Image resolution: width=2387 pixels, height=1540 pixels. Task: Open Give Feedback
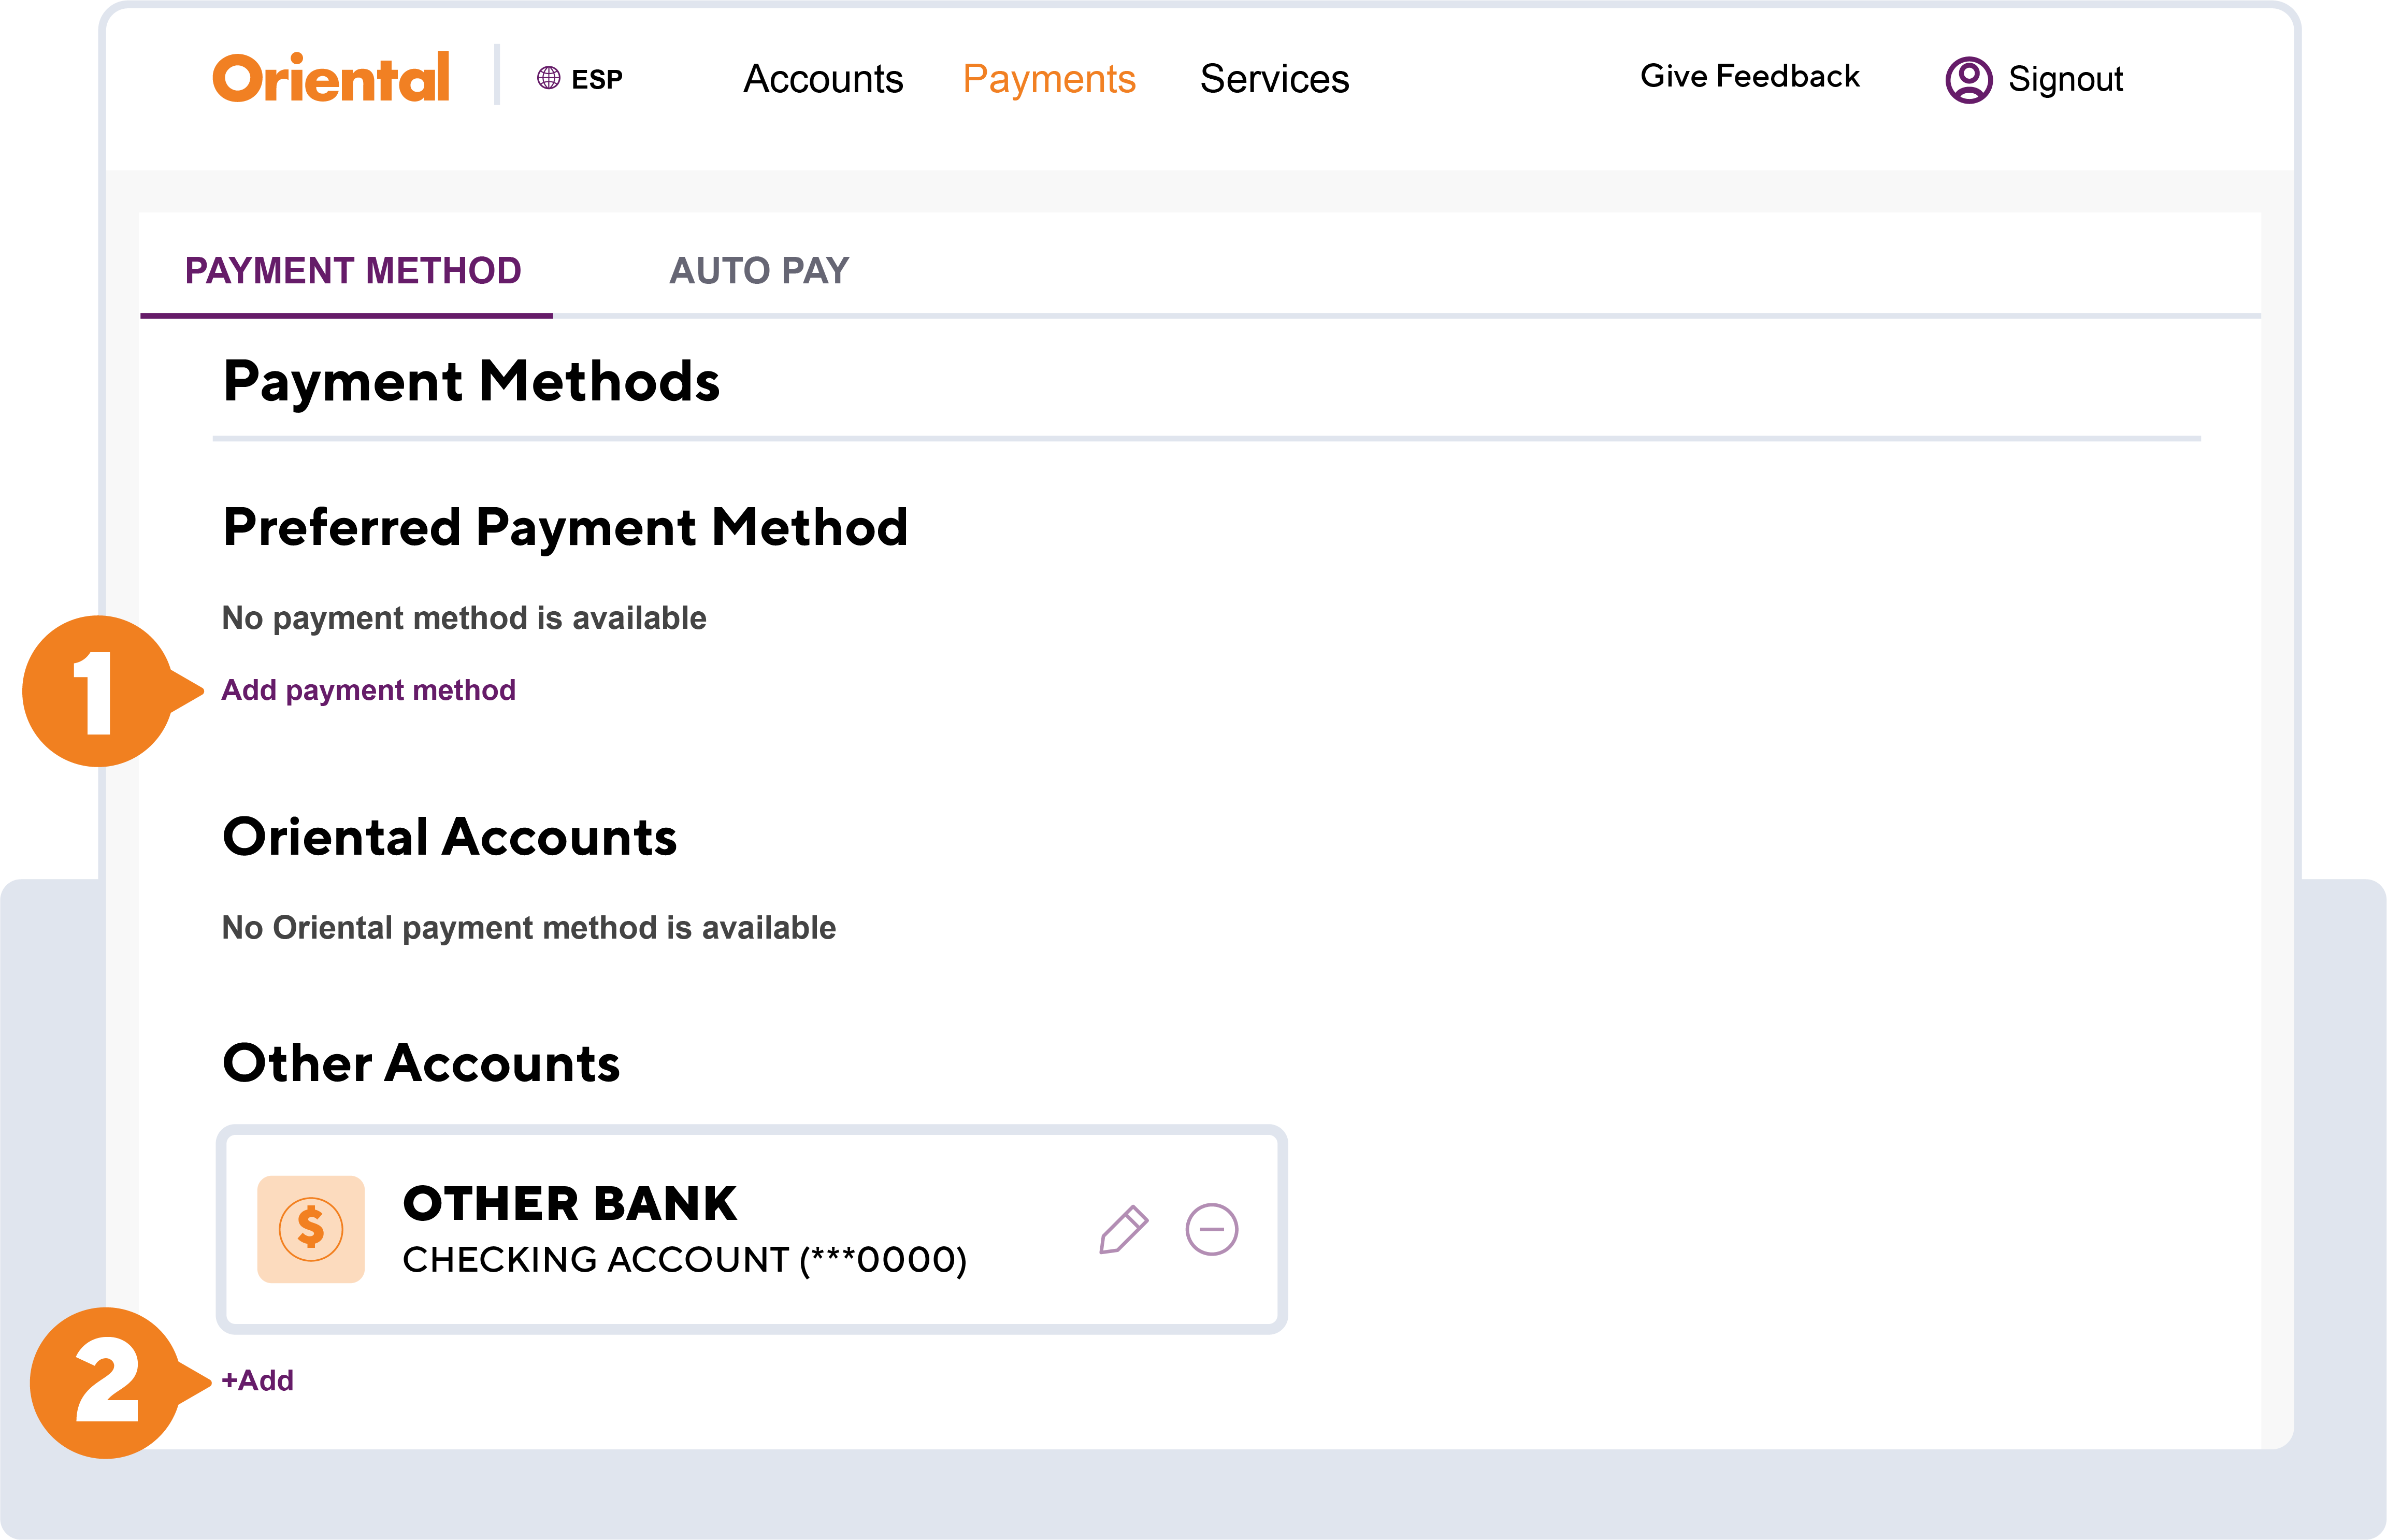1749,76
